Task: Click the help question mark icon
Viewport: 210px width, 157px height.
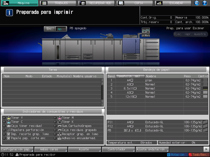Action: 205,3
